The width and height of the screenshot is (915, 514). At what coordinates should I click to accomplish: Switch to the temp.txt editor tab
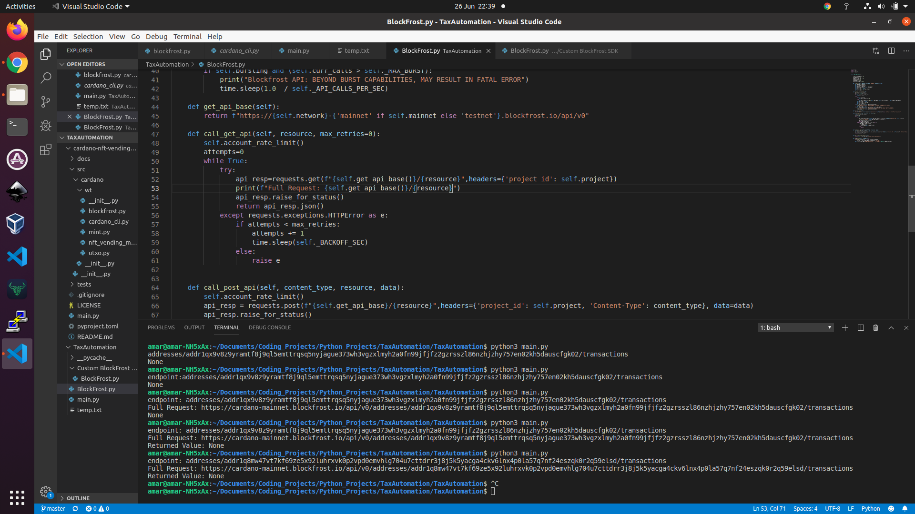pos(356,51)
